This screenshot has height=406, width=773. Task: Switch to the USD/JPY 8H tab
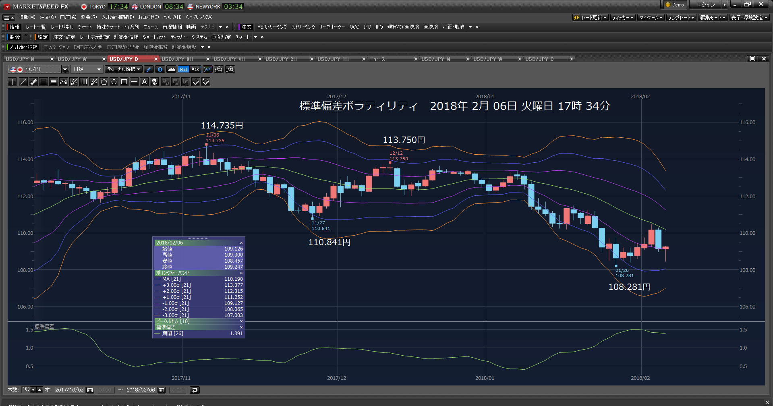pos(177,59)
